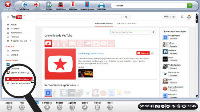Select the 360 video category icon
200x112 pixels.
(x=111, y=43)
